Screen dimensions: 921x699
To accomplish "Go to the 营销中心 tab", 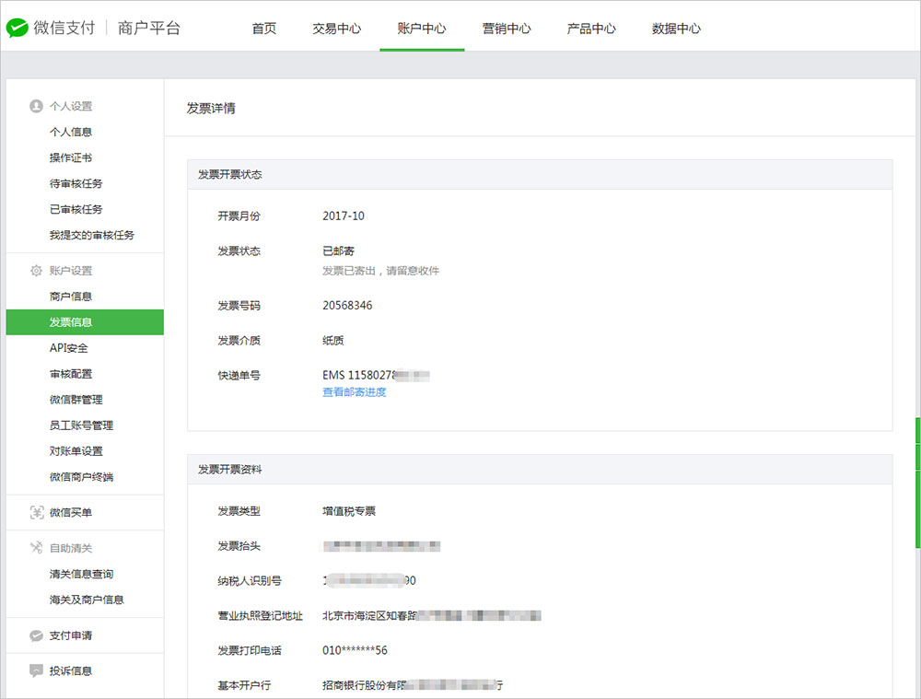I will [x=507, y=29].
